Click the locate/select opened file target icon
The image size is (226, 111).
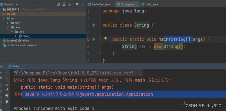(58, 4)
